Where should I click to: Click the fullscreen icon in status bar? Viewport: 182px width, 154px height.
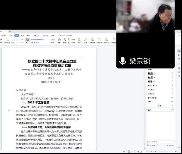(179, 152)
